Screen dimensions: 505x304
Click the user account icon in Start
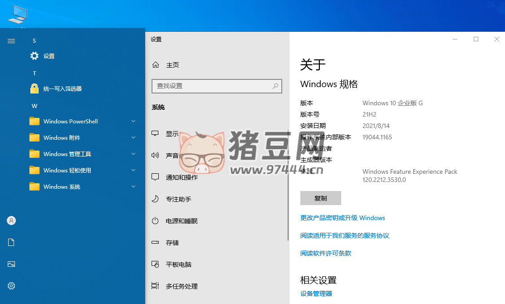11,221
